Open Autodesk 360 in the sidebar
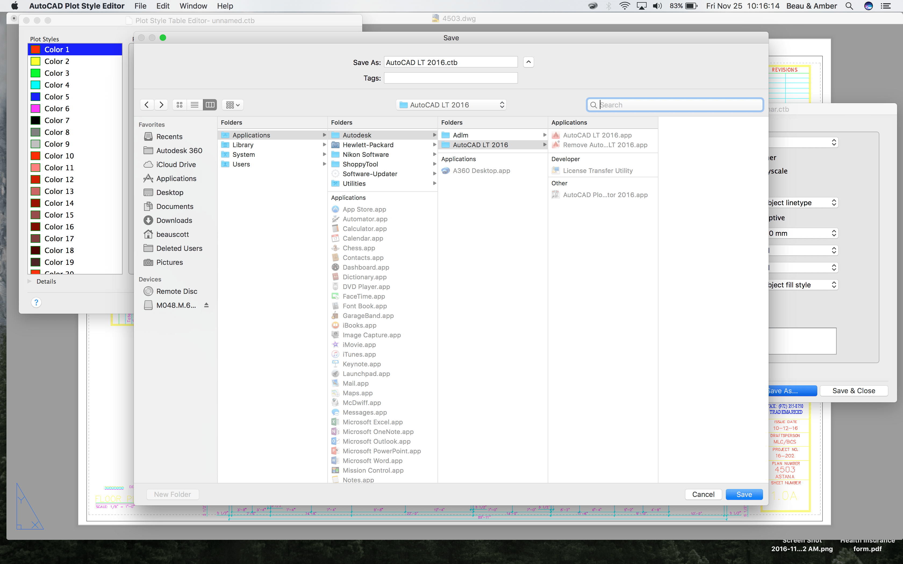The height and width of the screenshot is (564, 903). coord(173,150)
